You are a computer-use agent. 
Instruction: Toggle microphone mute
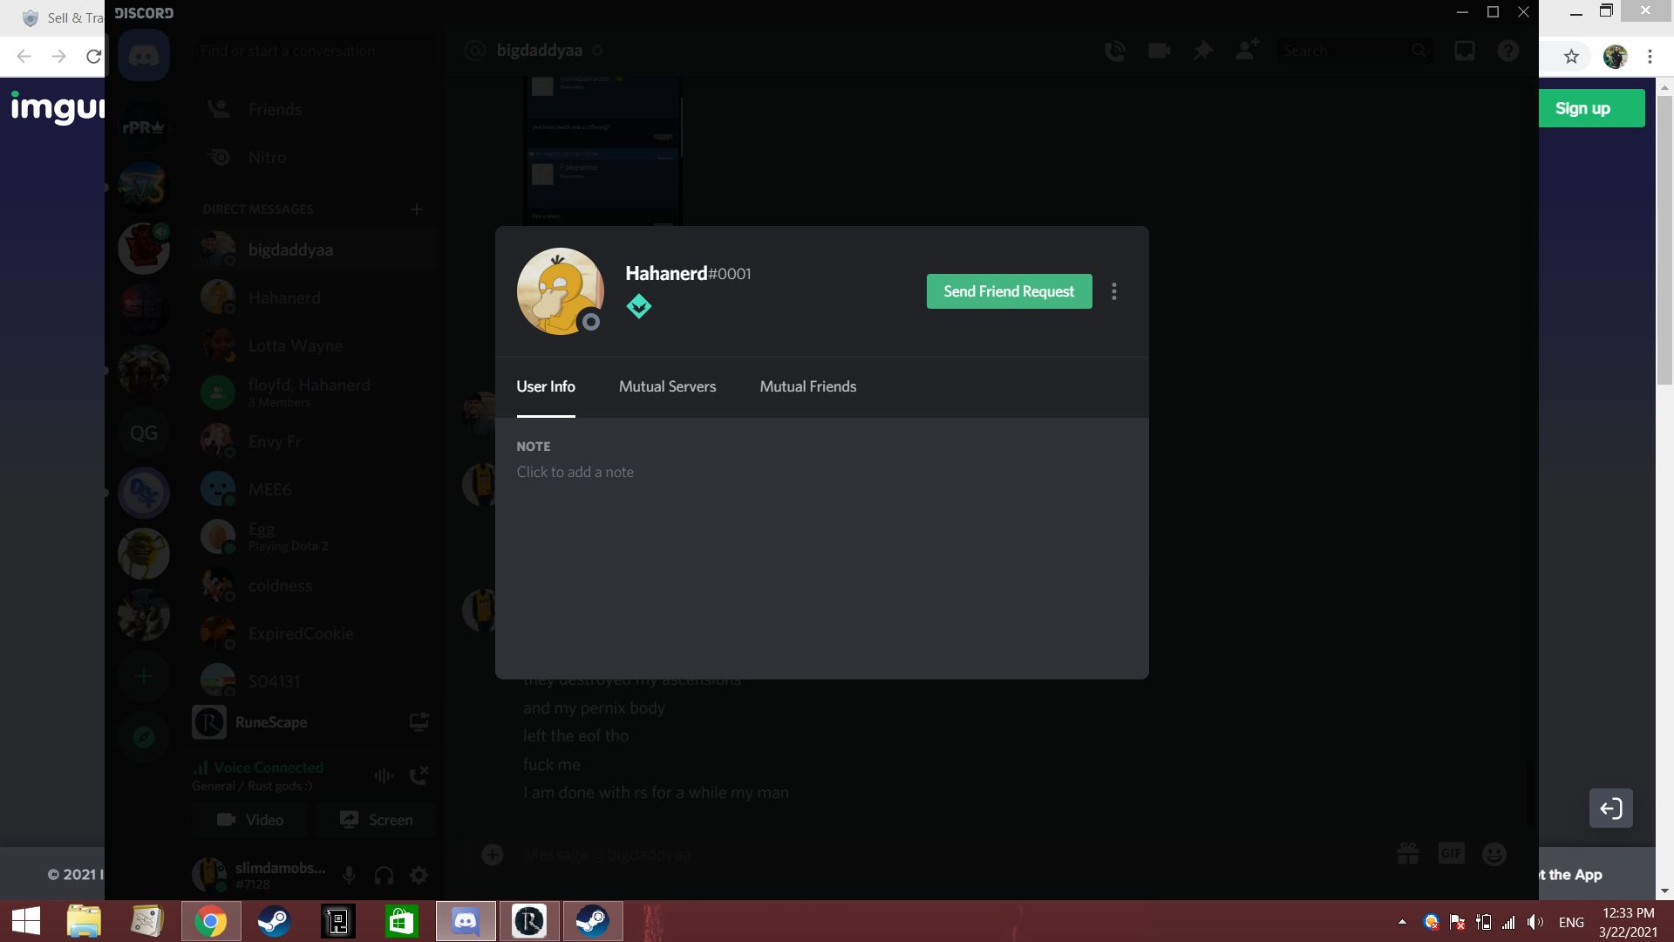point(349,875)
